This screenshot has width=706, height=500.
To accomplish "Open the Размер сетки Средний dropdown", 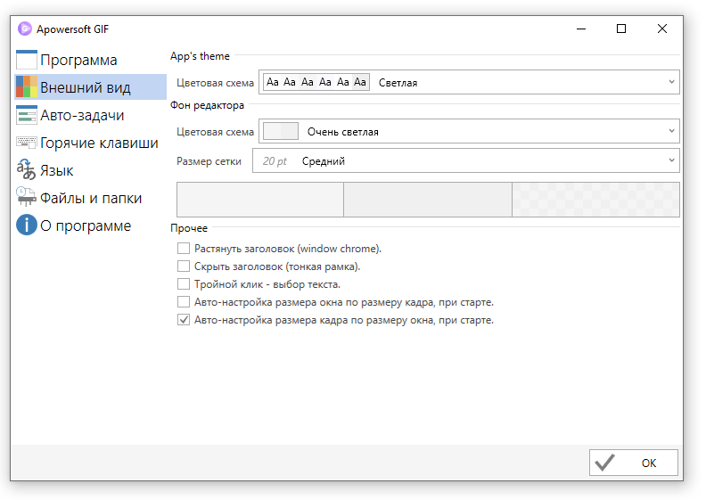I will [465, 160].
